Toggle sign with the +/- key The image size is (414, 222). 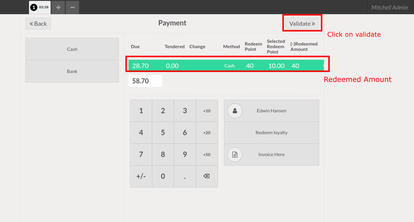141,176
